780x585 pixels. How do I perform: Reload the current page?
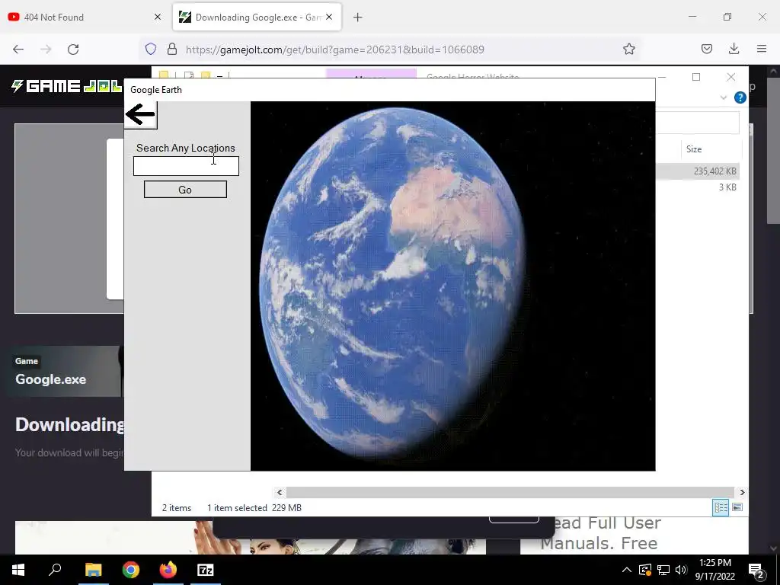73,50
